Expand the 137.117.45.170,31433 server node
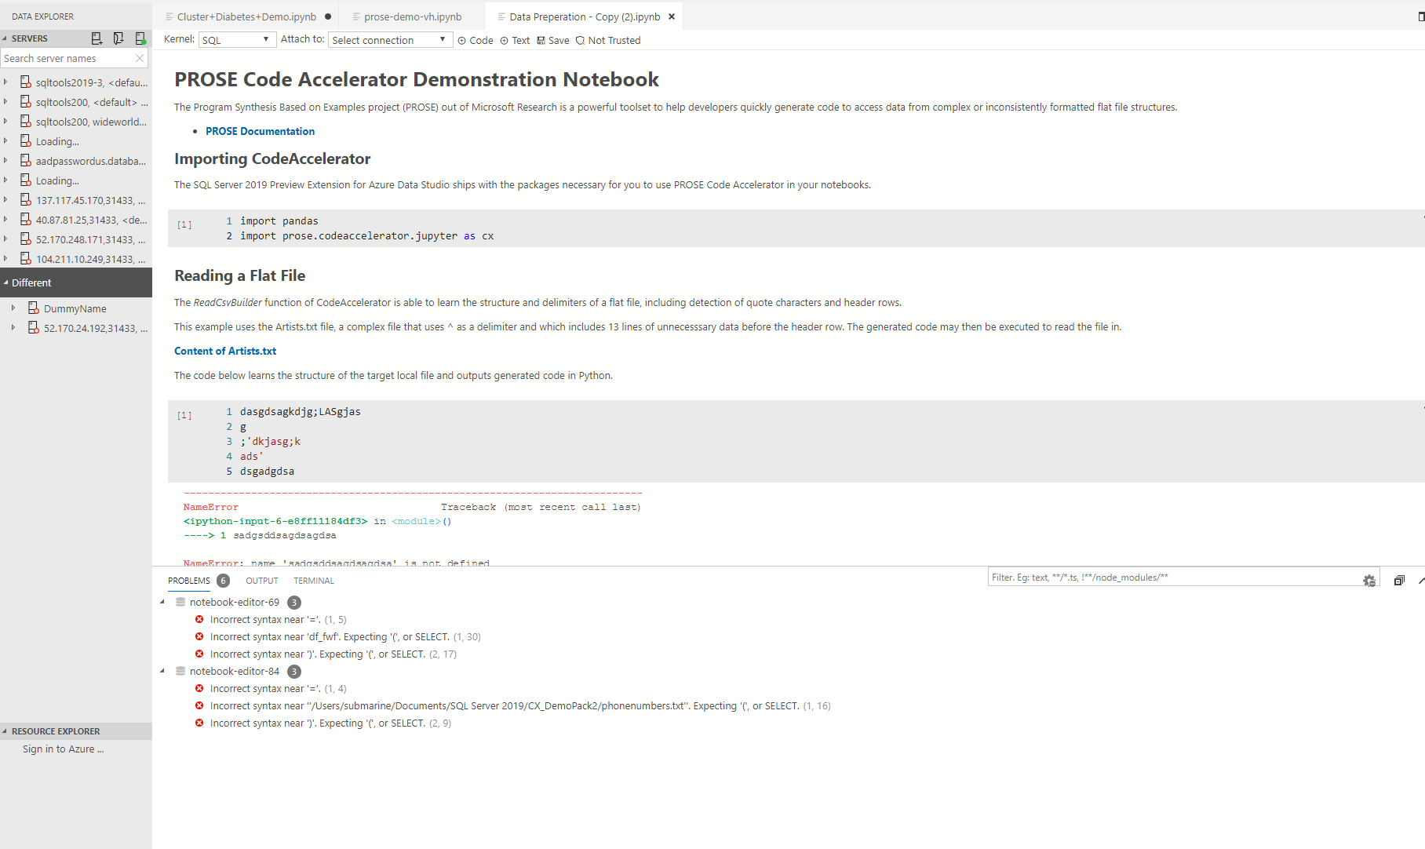This screenshot has width=1425, height=849. tap(5, 199)
